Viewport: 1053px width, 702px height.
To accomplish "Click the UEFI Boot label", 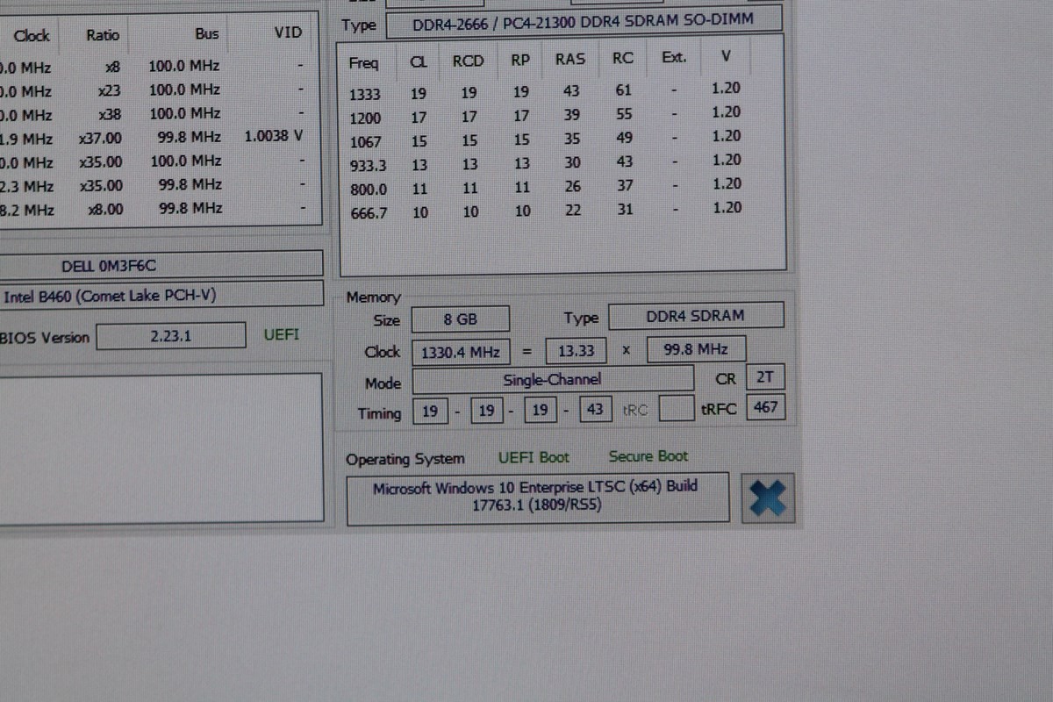I will (534, 457).
